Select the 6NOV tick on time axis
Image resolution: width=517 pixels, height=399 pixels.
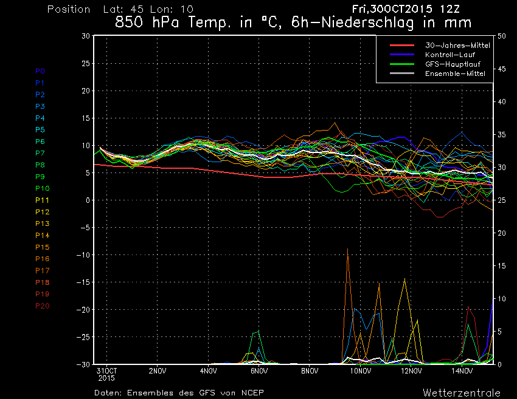pyautogui.click(x=259, y=371)
